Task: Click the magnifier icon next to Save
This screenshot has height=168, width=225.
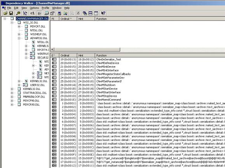Action: point(18,13)
